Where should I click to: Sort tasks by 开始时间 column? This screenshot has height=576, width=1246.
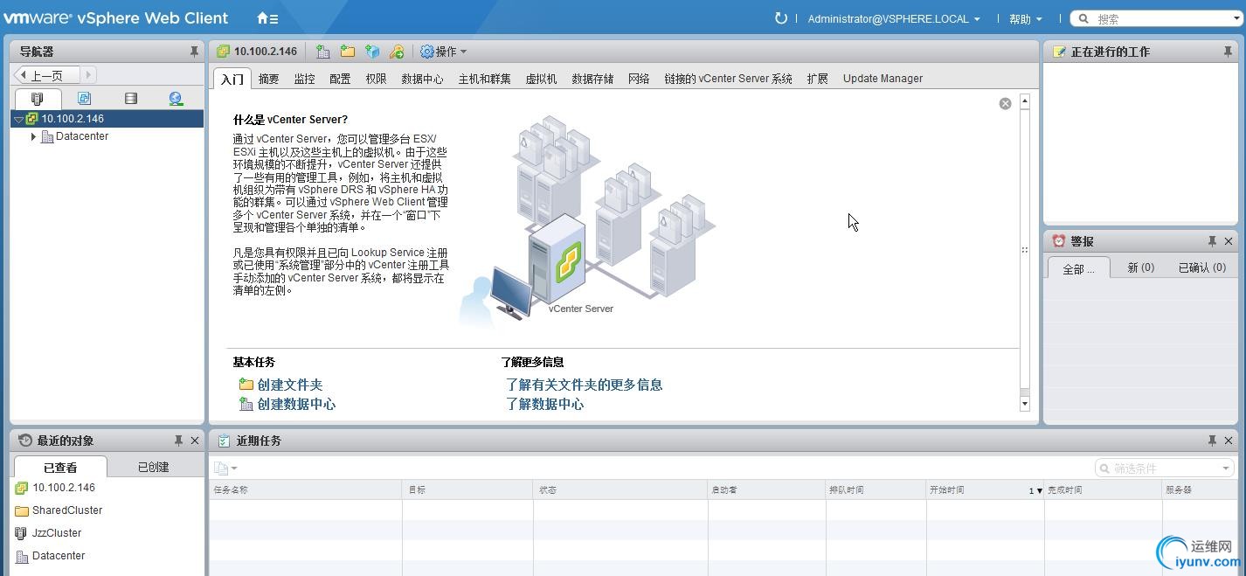pos(985,490)
